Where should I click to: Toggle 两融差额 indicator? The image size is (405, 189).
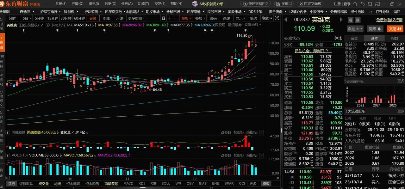click(x=111, y=184)
